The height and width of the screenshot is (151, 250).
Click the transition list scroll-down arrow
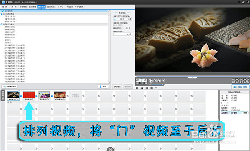click(109, 82)
